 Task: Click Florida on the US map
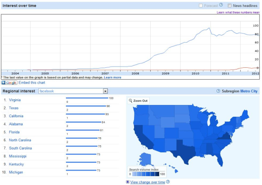(x=220, y=159)
